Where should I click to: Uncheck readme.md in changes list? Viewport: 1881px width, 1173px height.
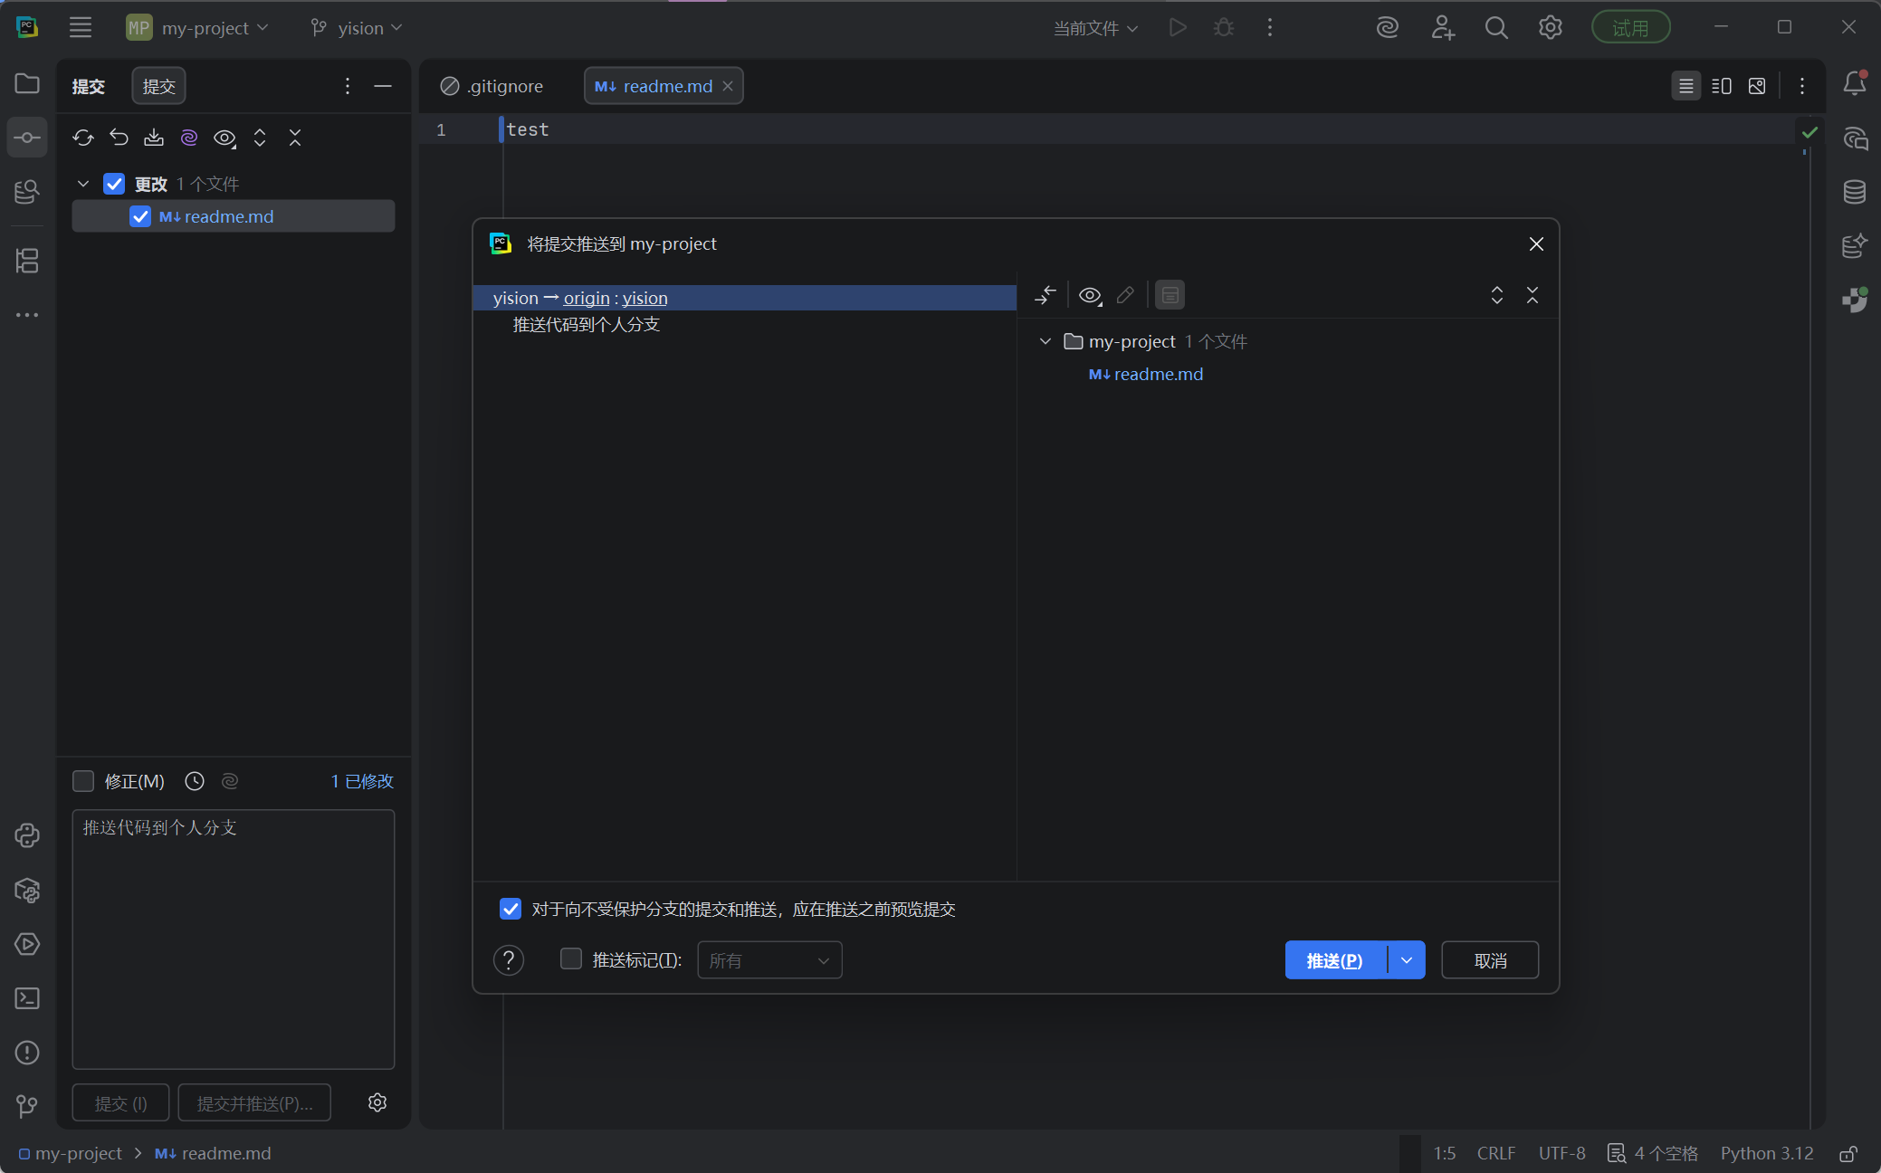[x=140, y=216]
